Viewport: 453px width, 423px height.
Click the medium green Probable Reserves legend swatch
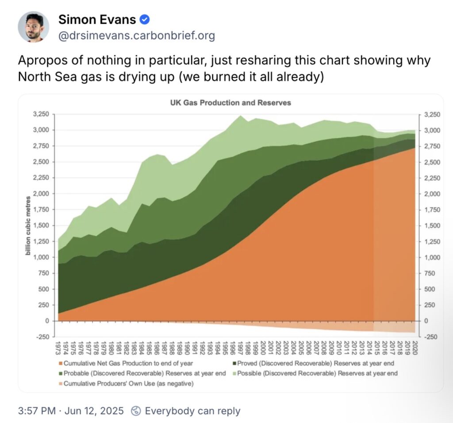click(x=60, y=373)
